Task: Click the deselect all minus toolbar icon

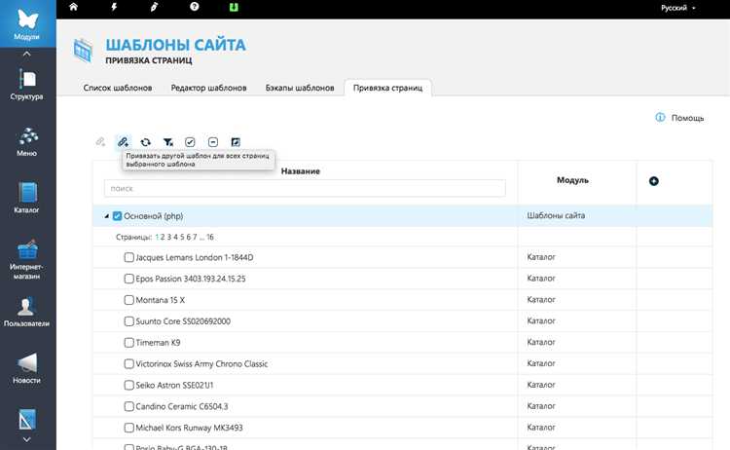Action: point(213,142)
